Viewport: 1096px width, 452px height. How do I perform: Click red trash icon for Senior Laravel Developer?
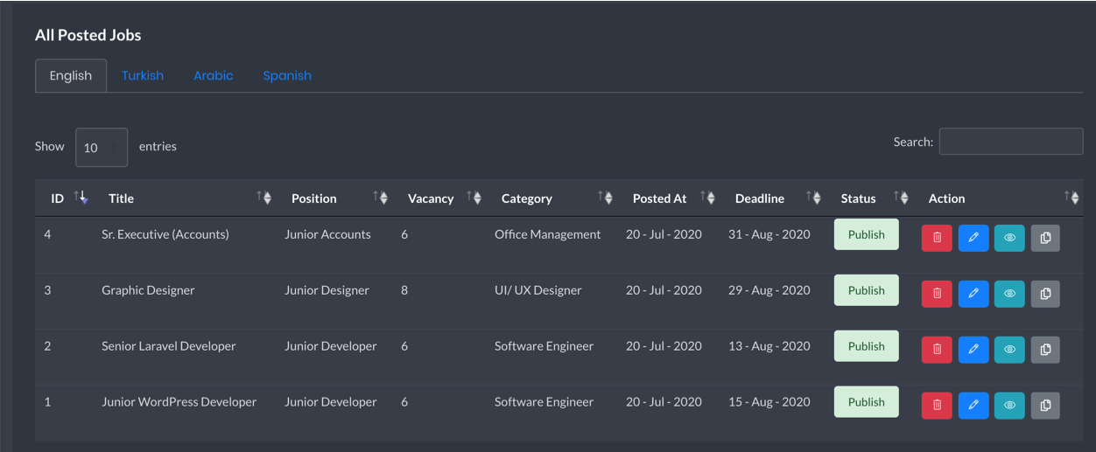[x=937, y=350]
